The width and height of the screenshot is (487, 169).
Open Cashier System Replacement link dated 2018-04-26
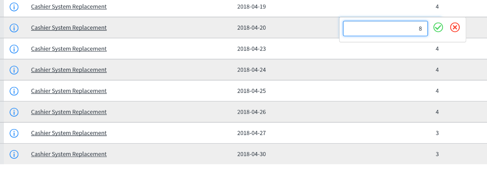click(69, 112)
